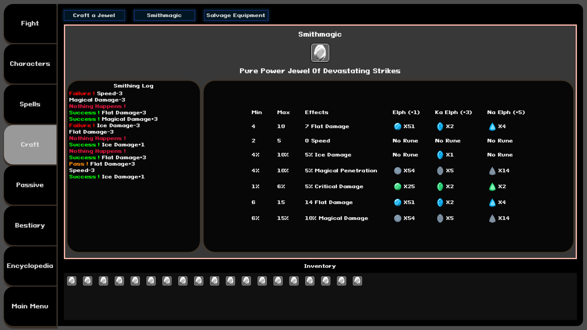Screen dimensions: 587x330
Task: Navigate to the Encyclopedia section
Action: 30,266
